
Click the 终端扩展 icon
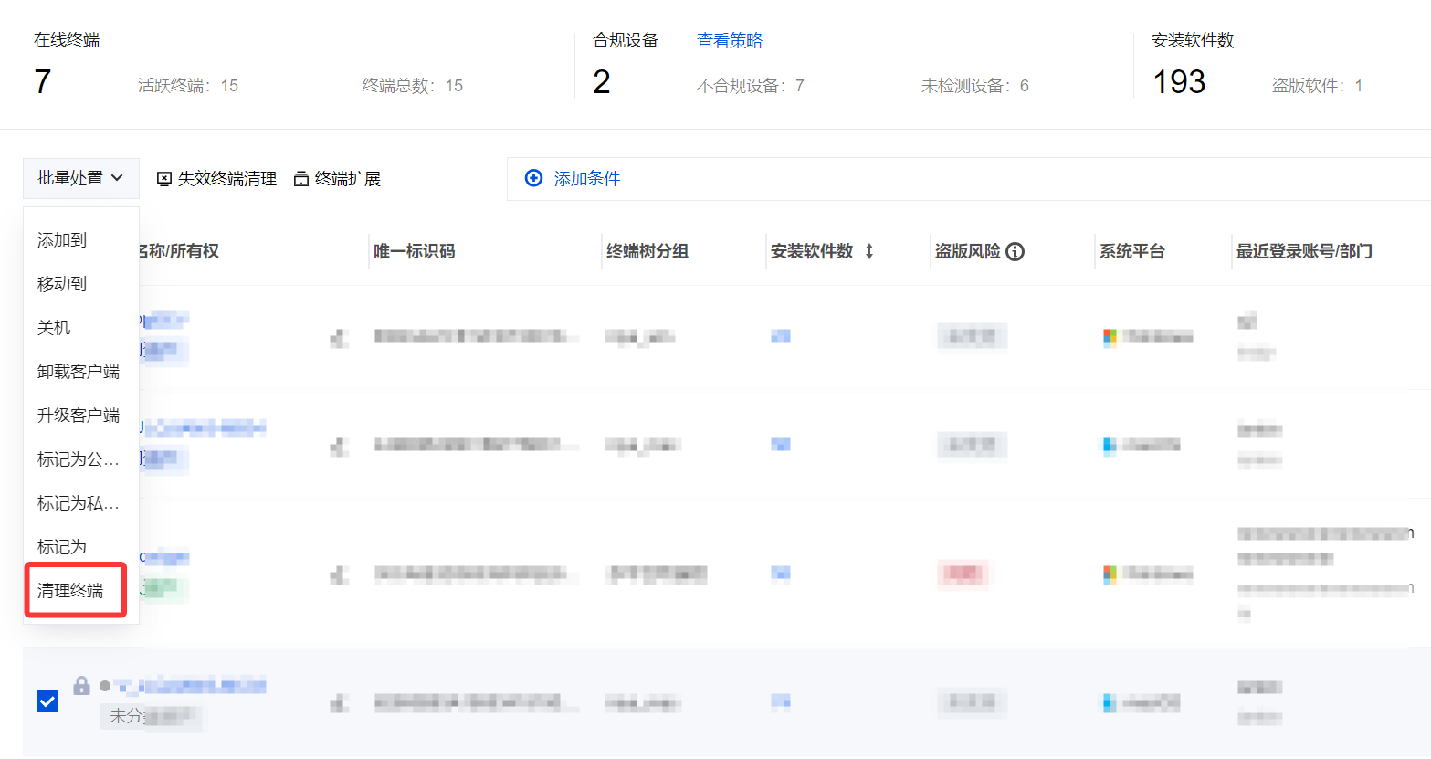(x=301, y=179)
